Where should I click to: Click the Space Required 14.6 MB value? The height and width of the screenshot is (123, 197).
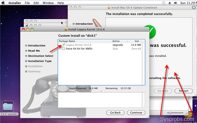tap(93, 88)
